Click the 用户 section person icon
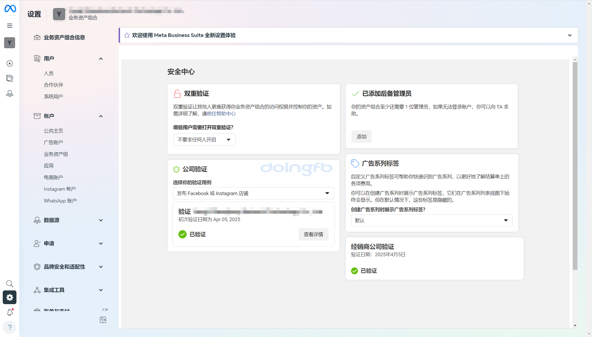This screenshot has height=337, width=592. tap(37, 58)
